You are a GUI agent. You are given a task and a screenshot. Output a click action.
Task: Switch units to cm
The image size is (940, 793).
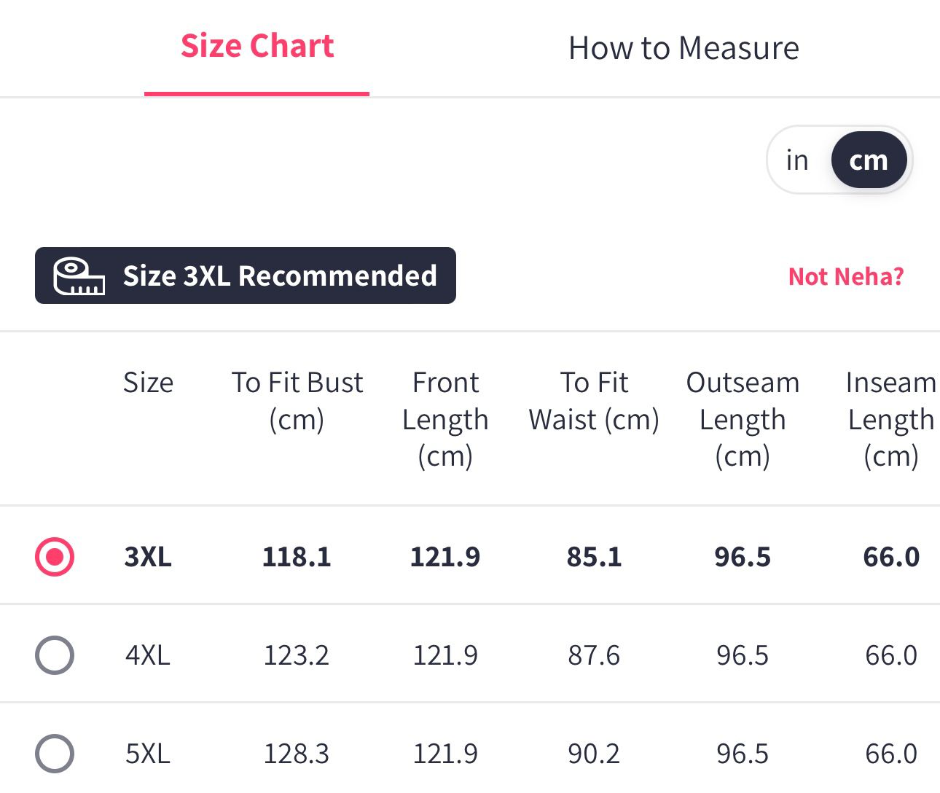click(x=869, y=160)
